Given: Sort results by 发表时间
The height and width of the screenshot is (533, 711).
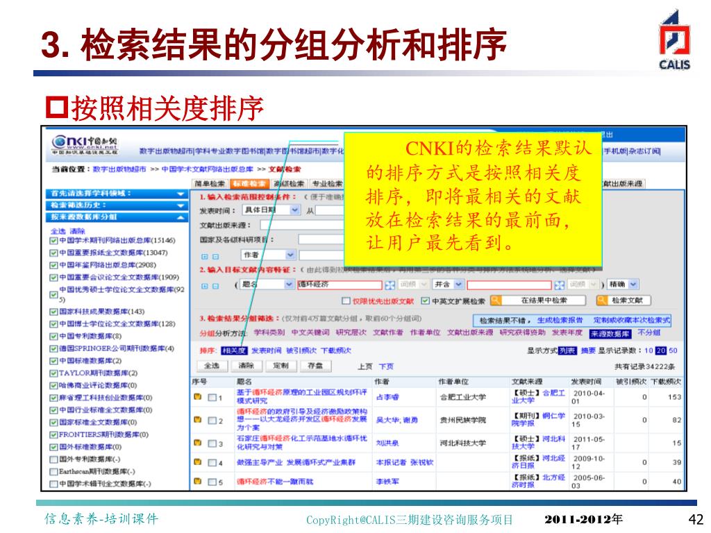Looking at the screenshot, I should pos(267,350).
